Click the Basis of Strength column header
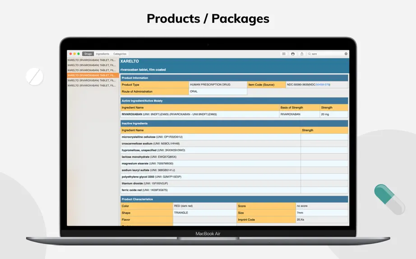This screenshot has height=259, width=416. [x=300, y=107]
